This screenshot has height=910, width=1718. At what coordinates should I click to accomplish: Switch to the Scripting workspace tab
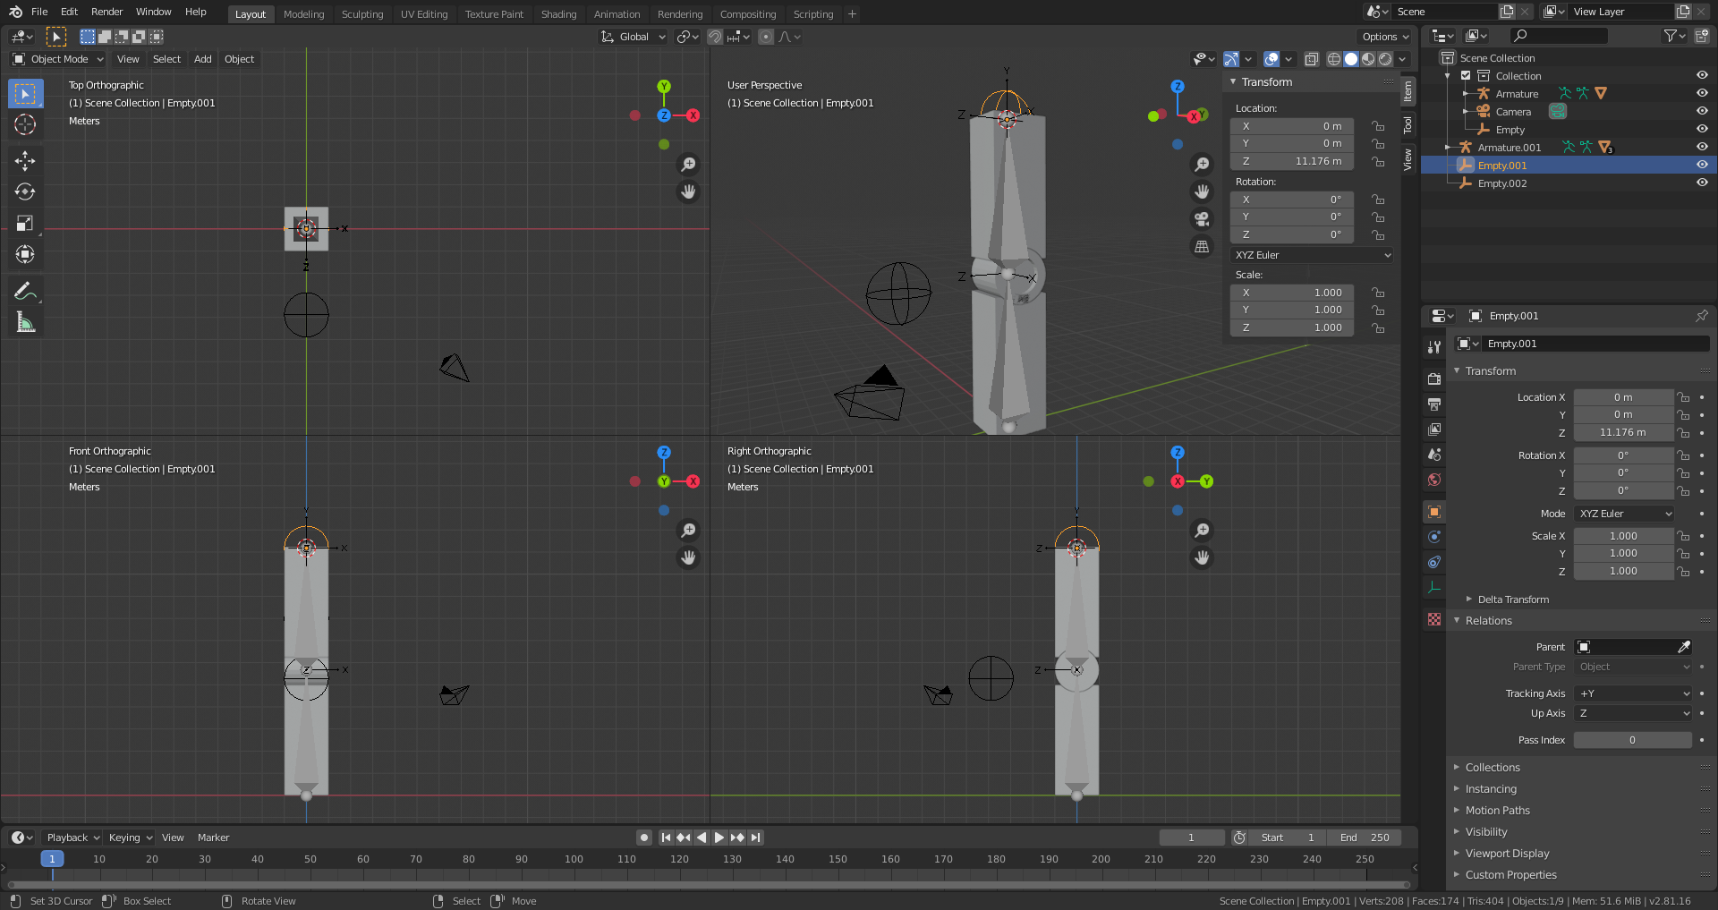(x=813, y=13)
